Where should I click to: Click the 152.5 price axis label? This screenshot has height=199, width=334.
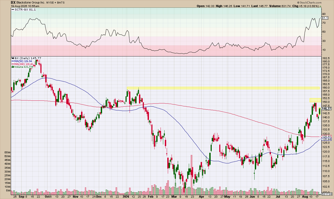tap(326, 98)
